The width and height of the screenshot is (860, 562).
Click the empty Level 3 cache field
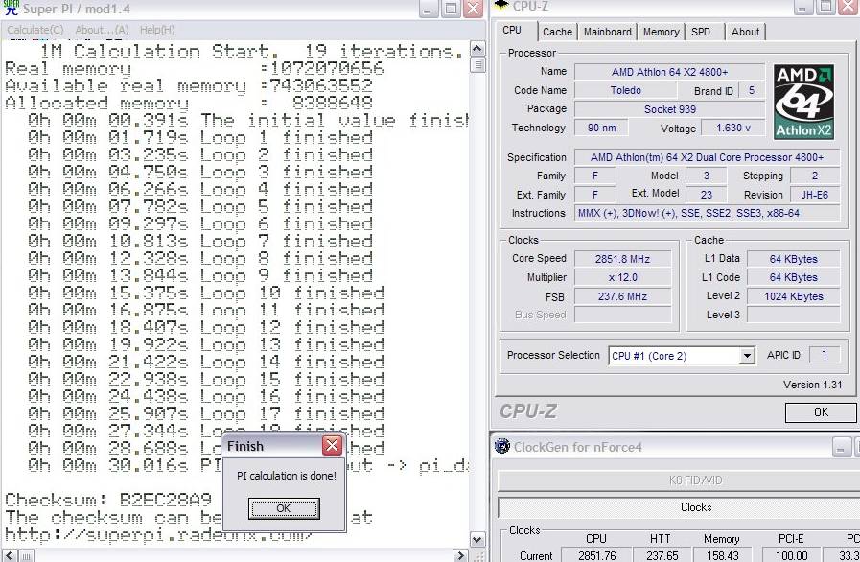pos(793,315)
